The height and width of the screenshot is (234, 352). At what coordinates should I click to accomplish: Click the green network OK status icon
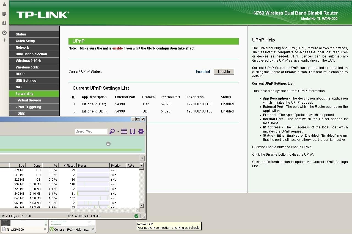click(136, 216)
